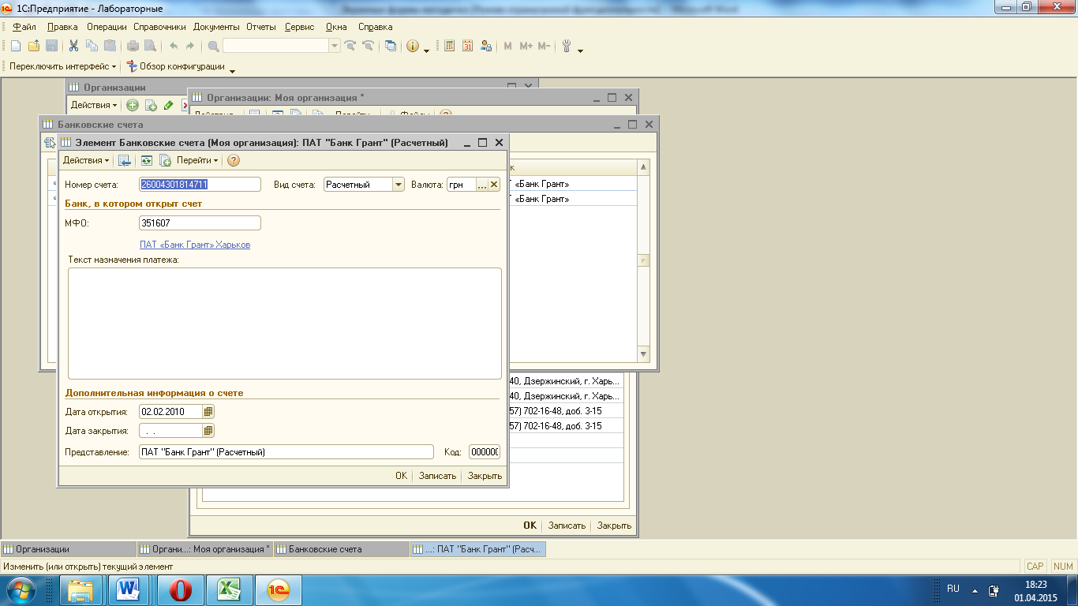
Task: Open the Файл menu
Action: (24, 27)
